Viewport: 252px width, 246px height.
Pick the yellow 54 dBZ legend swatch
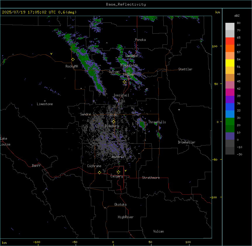pos(230,63)
